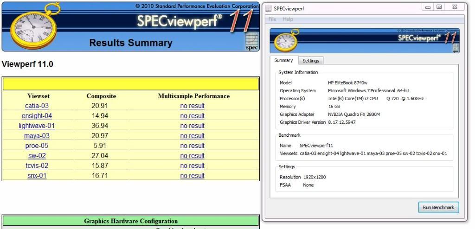Minimize the SPECviewperf window
This screenshot has height=229, width=475.
[x=428, y=7]
